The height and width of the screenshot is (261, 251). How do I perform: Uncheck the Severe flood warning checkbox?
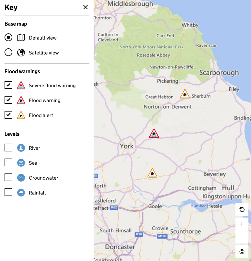coord(8,85)
